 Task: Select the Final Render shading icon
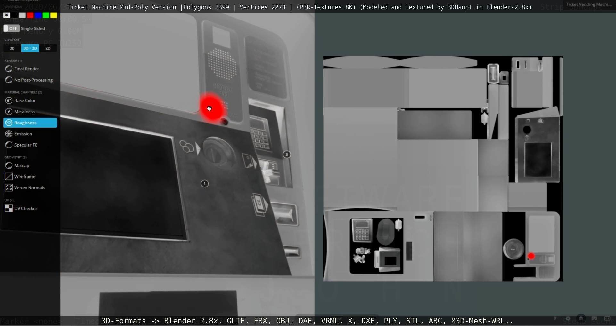pyautogui.click(x=9, y=69)
